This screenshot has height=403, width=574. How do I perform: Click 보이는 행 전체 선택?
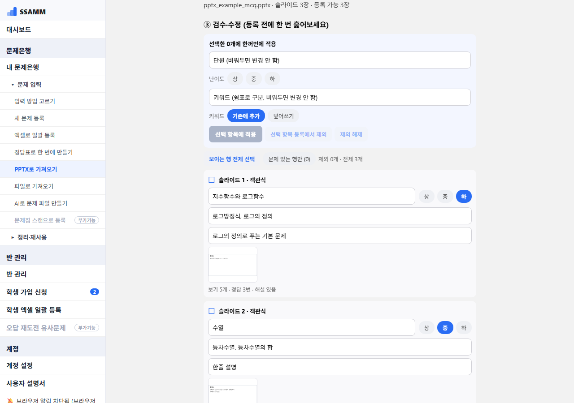coord(232,159)
